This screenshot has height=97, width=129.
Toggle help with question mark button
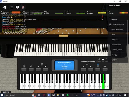[99, 61]
